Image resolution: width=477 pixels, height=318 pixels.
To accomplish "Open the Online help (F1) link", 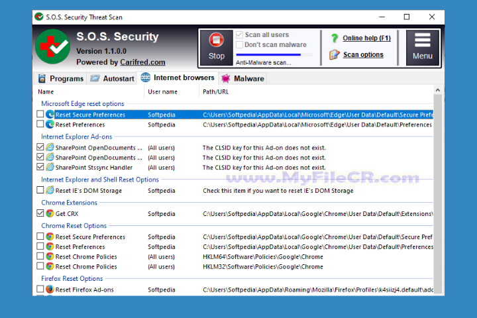I will (x=366, y=38).
